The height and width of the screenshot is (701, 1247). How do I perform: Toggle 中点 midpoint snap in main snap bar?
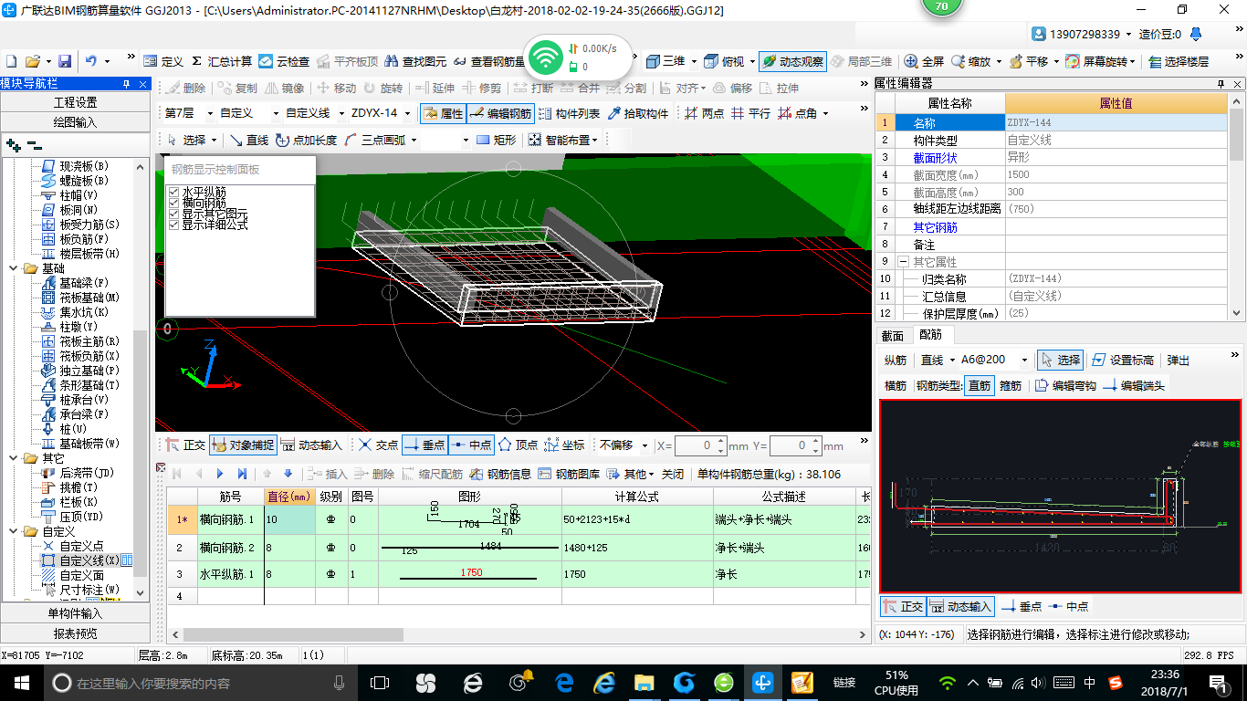tap(471, 445)
